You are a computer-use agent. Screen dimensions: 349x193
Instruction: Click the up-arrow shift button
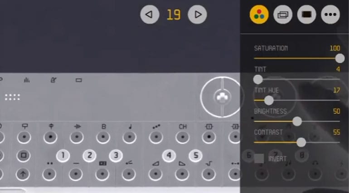pos(23,174)
